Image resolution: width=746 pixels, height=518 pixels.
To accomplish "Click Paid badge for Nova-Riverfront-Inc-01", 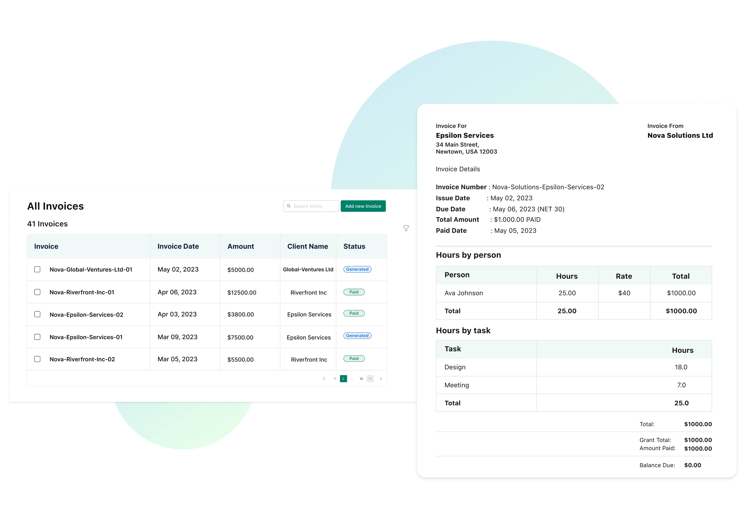I will tap(354, 292).
